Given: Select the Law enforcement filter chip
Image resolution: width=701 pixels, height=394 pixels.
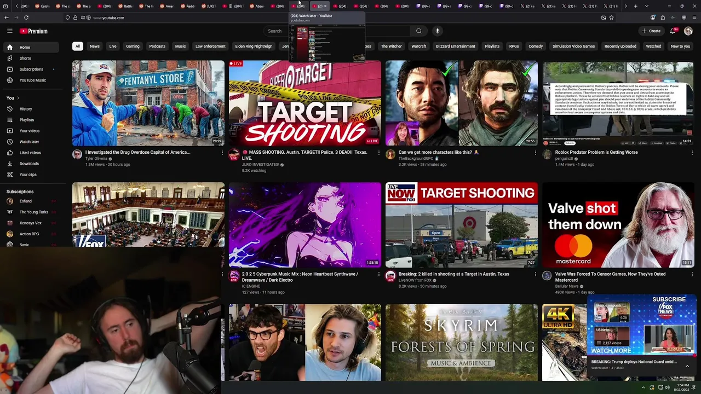Looking at the screenshot, I should (210, 47).
